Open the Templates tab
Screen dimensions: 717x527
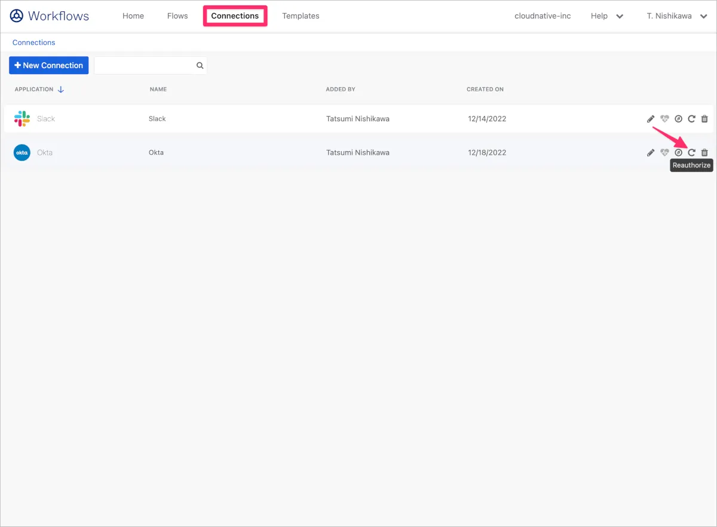coord(301,16)
